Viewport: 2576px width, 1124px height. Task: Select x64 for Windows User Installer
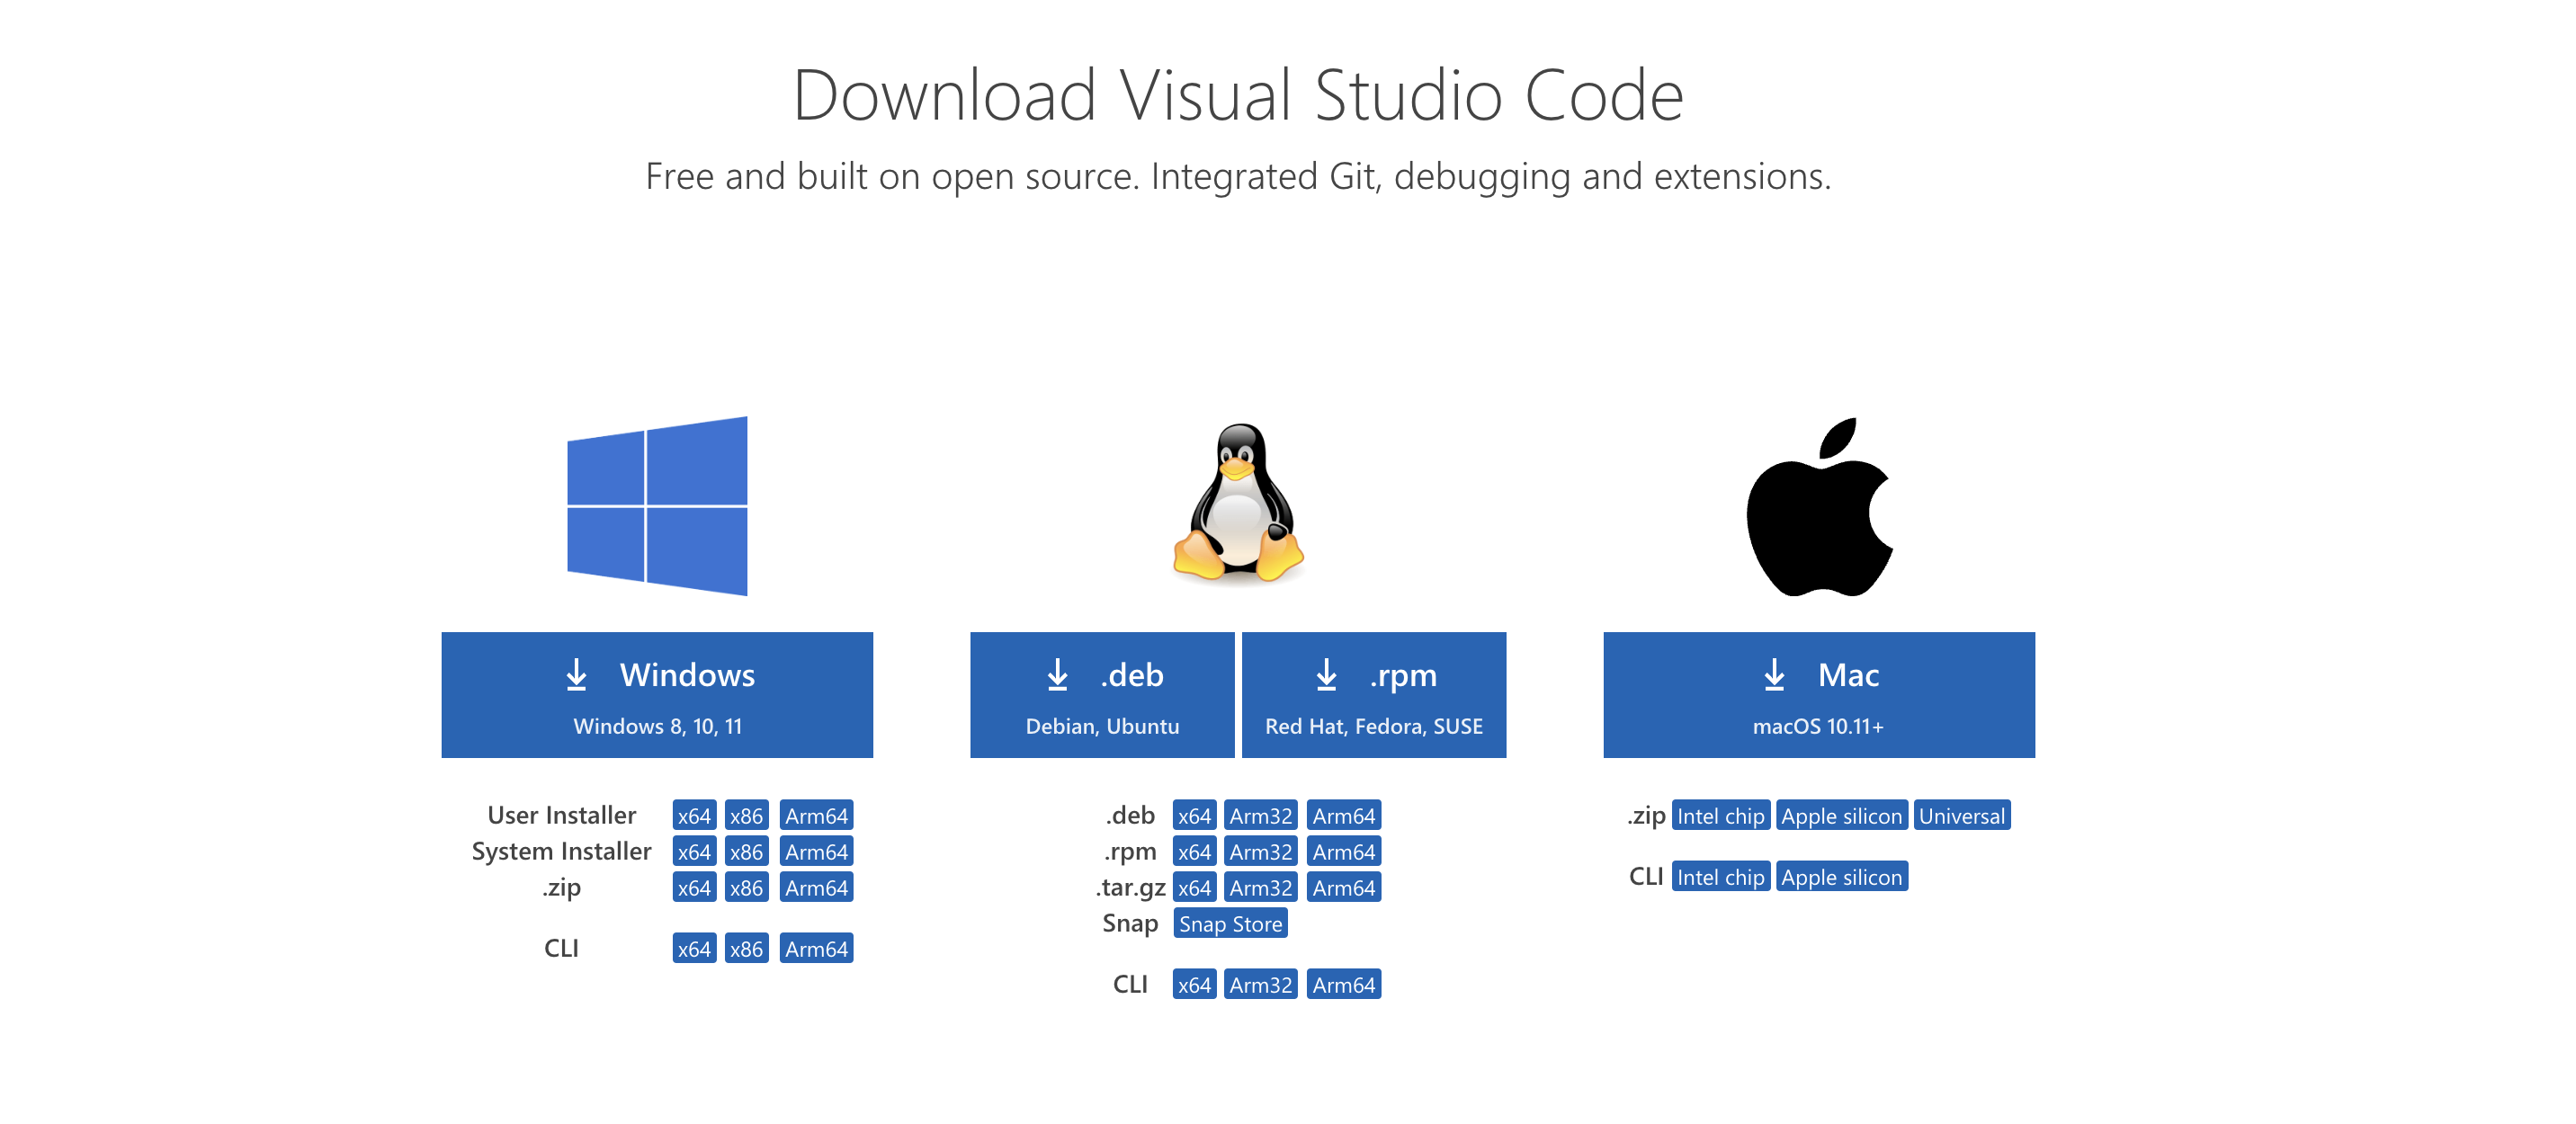point(694,816)
